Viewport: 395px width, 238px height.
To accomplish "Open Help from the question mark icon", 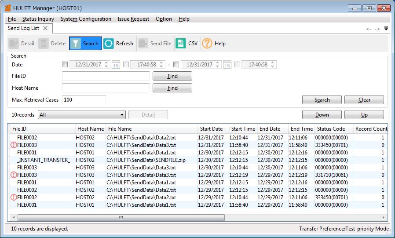I will (x=207, y=43).
